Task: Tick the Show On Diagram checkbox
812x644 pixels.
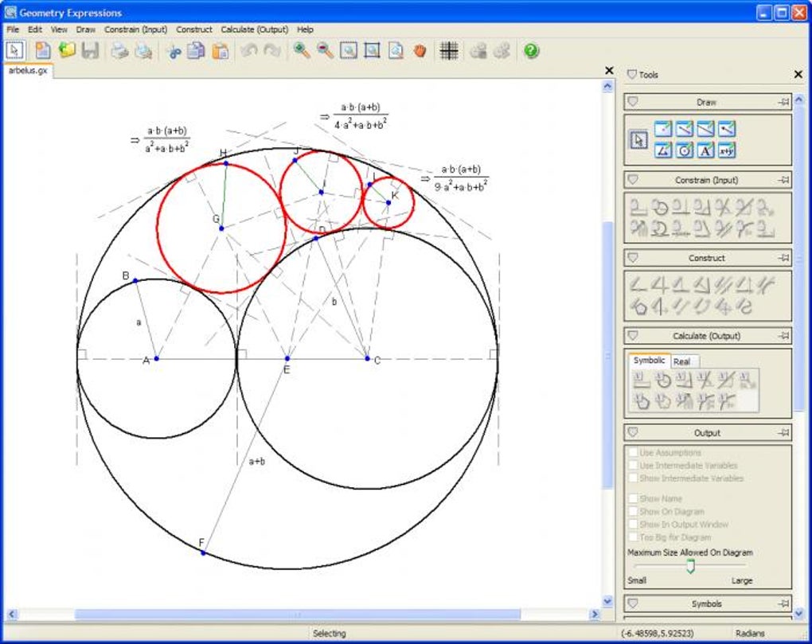Action: point(633,512)
